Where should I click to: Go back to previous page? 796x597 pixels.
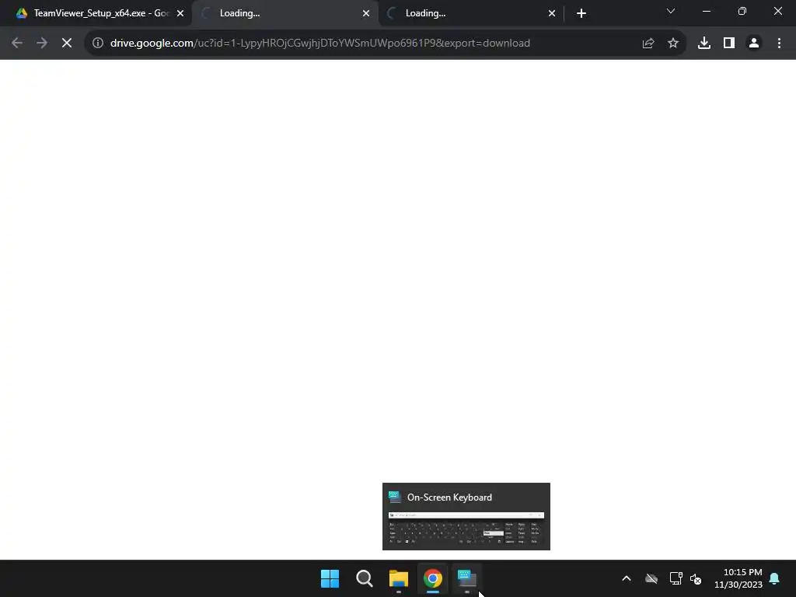tap(17, 44)
